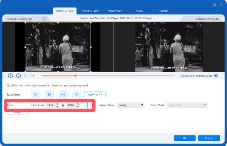Maximize the editor window

point(214,5)
